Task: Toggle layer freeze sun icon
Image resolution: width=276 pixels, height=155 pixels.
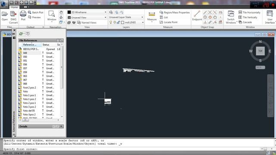Action: tap(114, 22)
